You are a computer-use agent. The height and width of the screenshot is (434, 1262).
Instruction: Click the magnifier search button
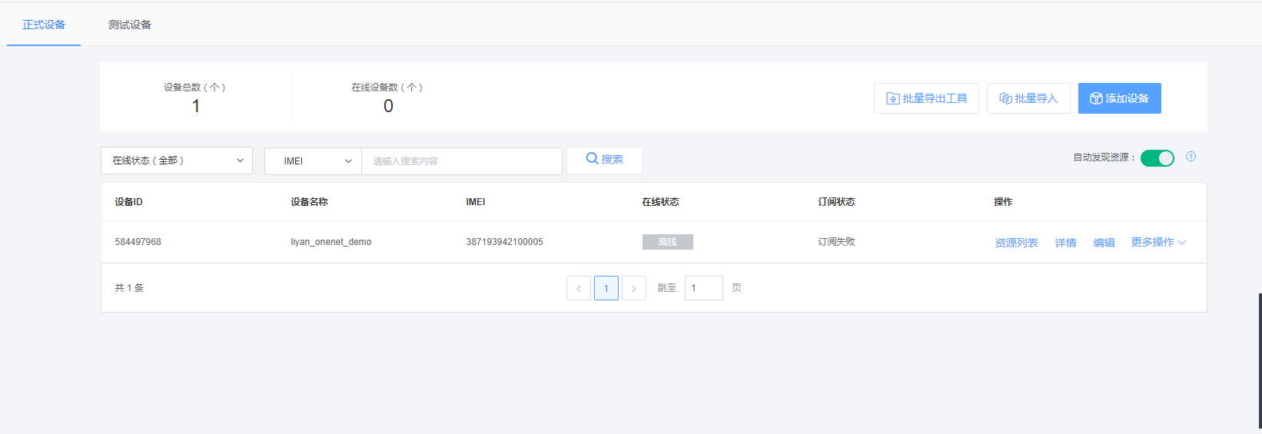[604, 160]
